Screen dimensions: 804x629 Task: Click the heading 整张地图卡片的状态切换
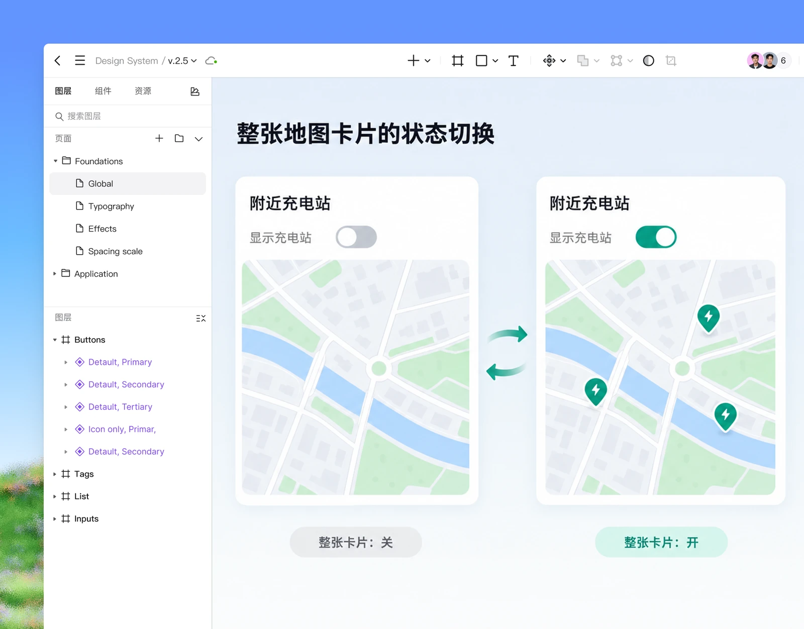coord(366,134)
